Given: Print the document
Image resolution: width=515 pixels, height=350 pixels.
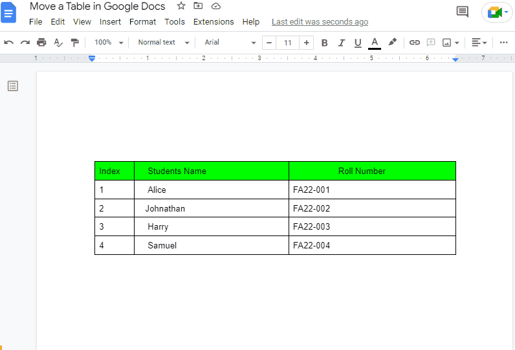Looking at the screenshot, I should point(41,42).
